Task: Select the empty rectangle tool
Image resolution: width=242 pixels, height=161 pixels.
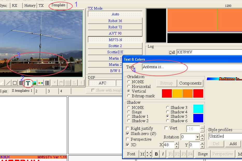Action: pyautogui.click(x=15, y=83)
